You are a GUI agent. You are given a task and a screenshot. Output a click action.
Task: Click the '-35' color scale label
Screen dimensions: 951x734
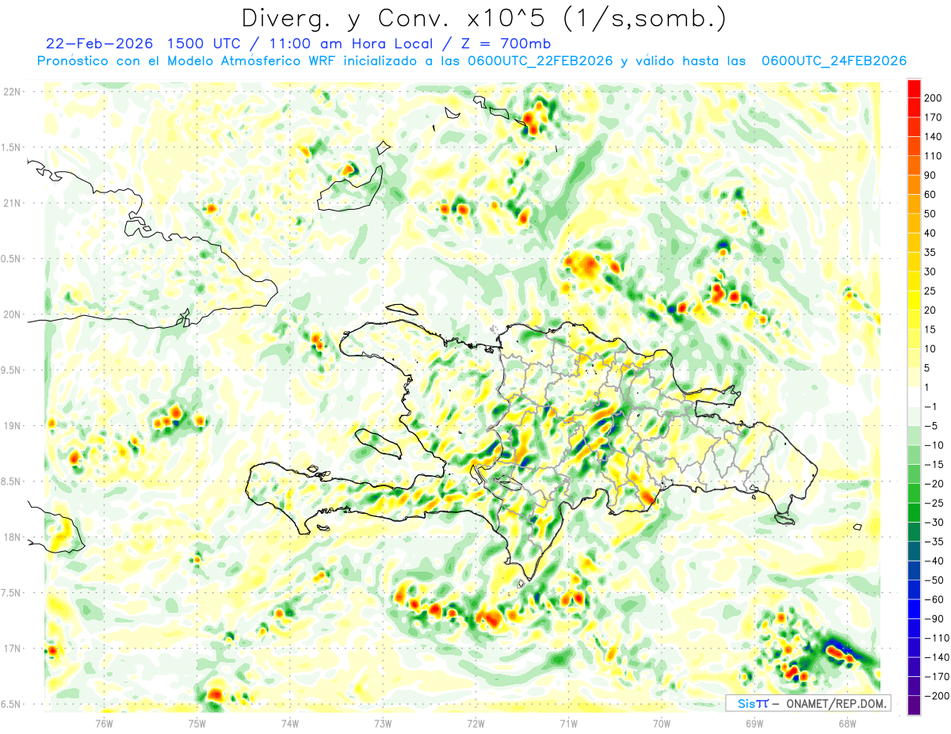pos(934,542)
